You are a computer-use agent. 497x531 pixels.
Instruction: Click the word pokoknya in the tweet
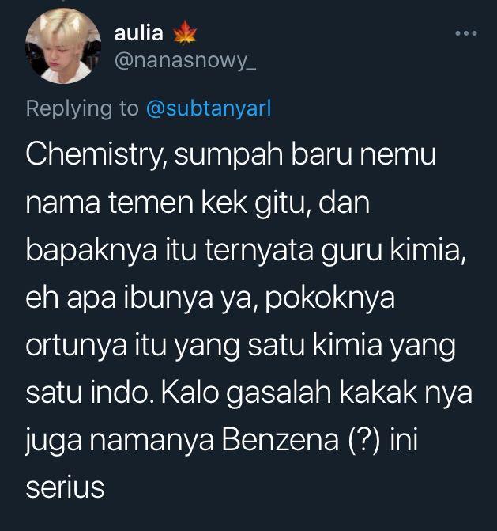330,298
